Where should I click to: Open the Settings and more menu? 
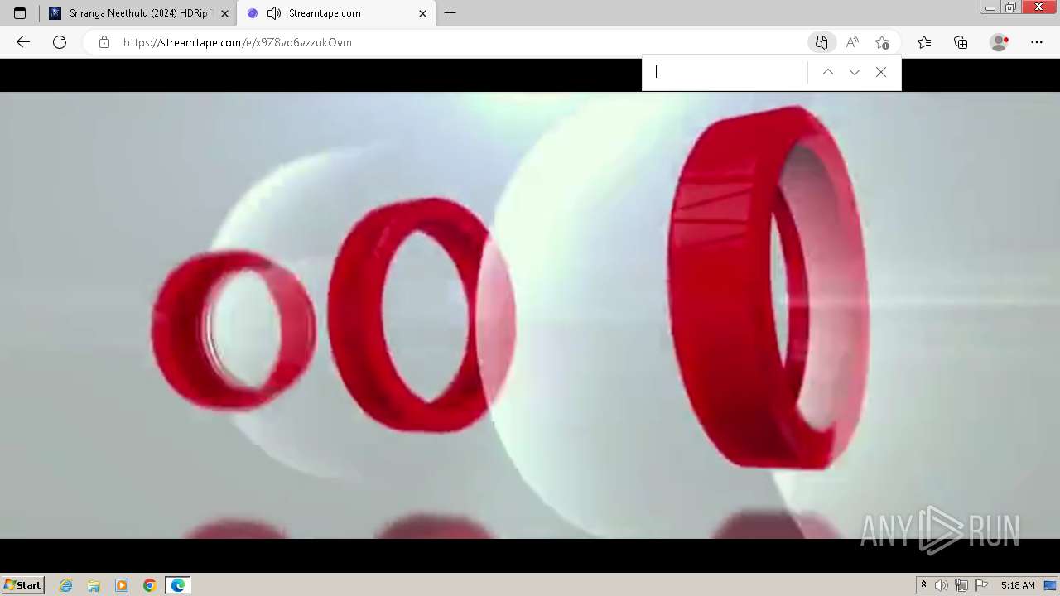click(x=1037, y=42)
